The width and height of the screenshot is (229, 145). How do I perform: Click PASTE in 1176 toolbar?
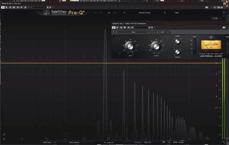(168, 32)
